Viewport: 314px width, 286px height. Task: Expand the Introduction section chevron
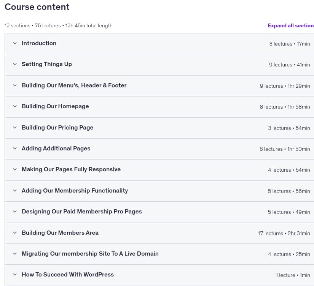pos(15,43)
